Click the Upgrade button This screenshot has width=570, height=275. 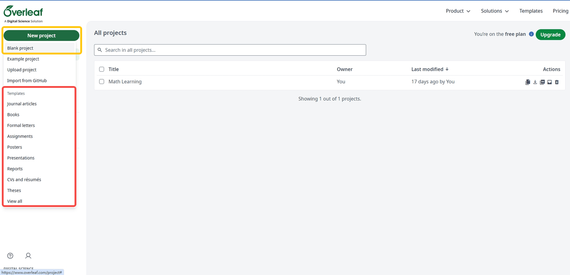(550, 34)
